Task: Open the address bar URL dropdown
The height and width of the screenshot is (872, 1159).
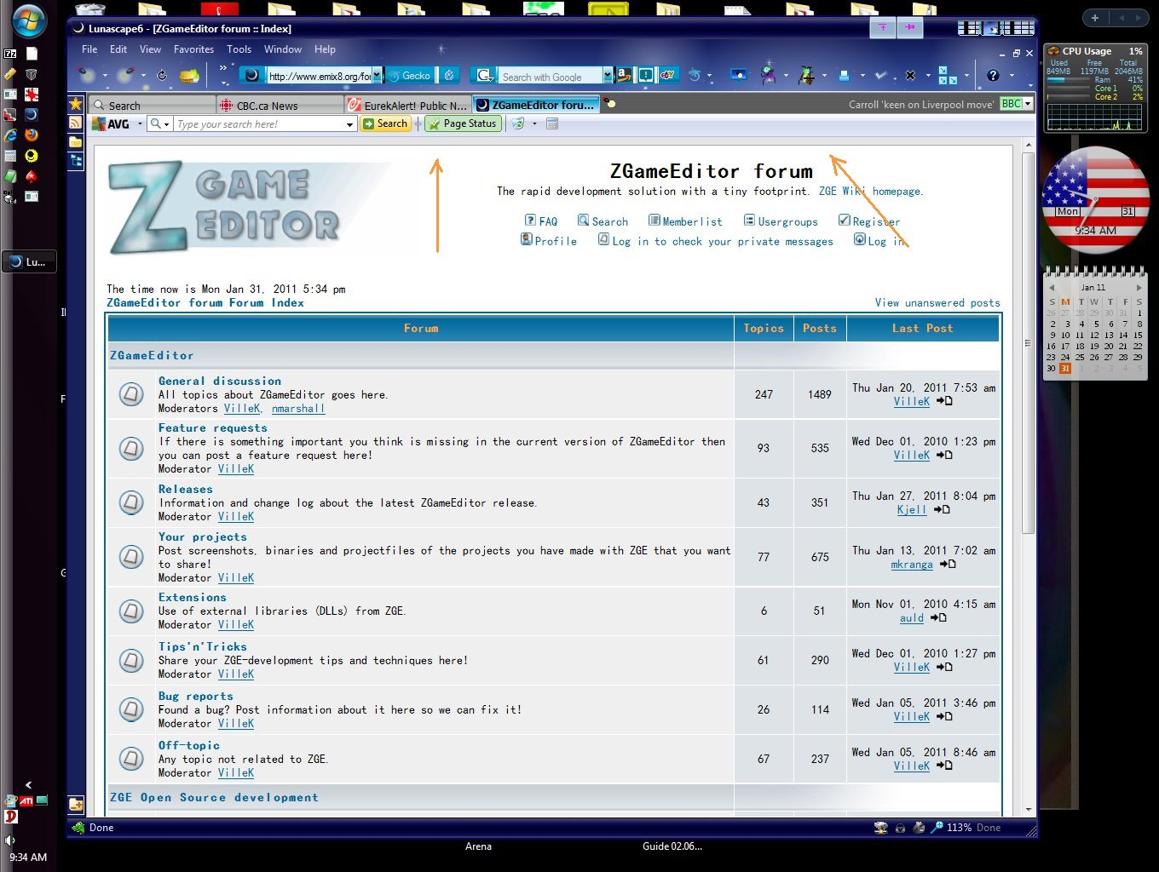Action: click(378, 76)
